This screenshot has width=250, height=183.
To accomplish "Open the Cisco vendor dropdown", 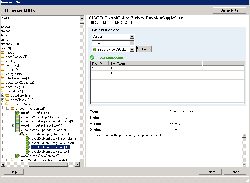I will click(132, 43).
